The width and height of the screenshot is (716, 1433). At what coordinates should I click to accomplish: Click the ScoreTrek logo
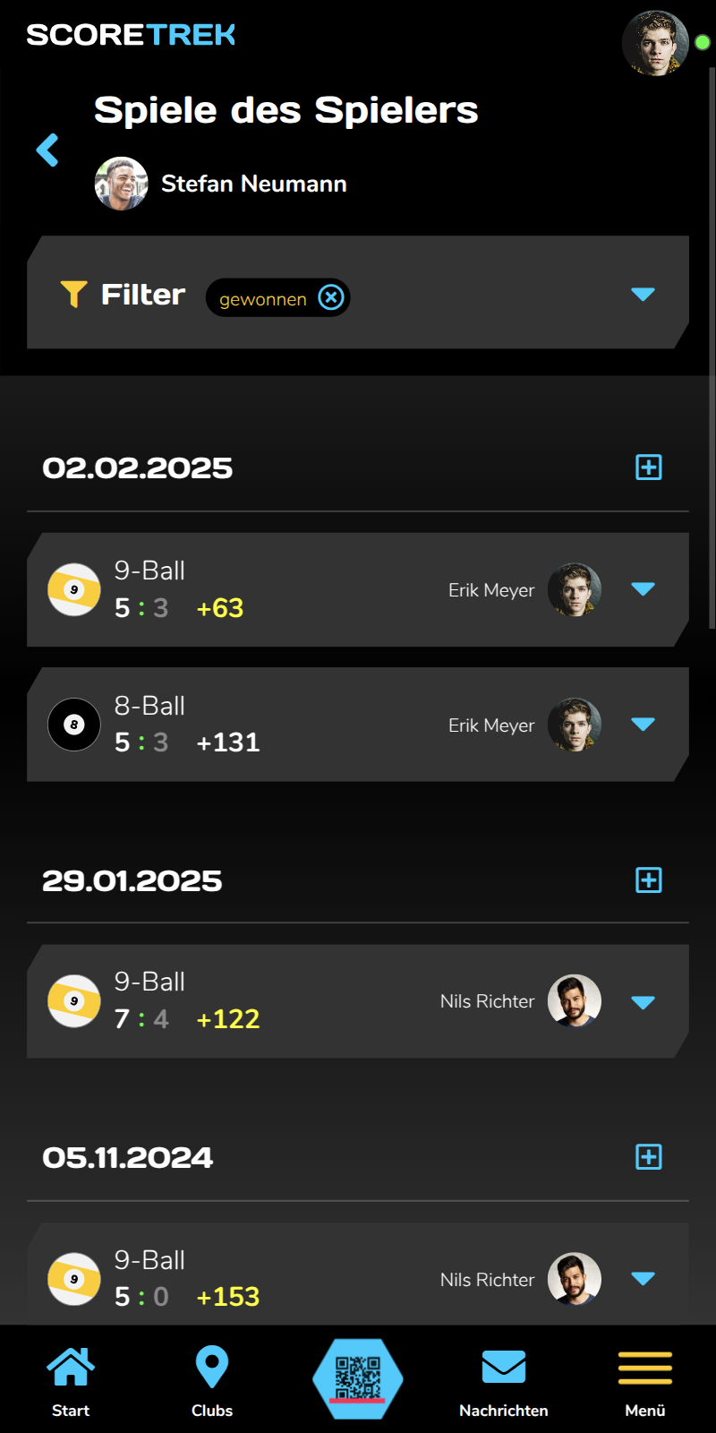click(131, 35)
